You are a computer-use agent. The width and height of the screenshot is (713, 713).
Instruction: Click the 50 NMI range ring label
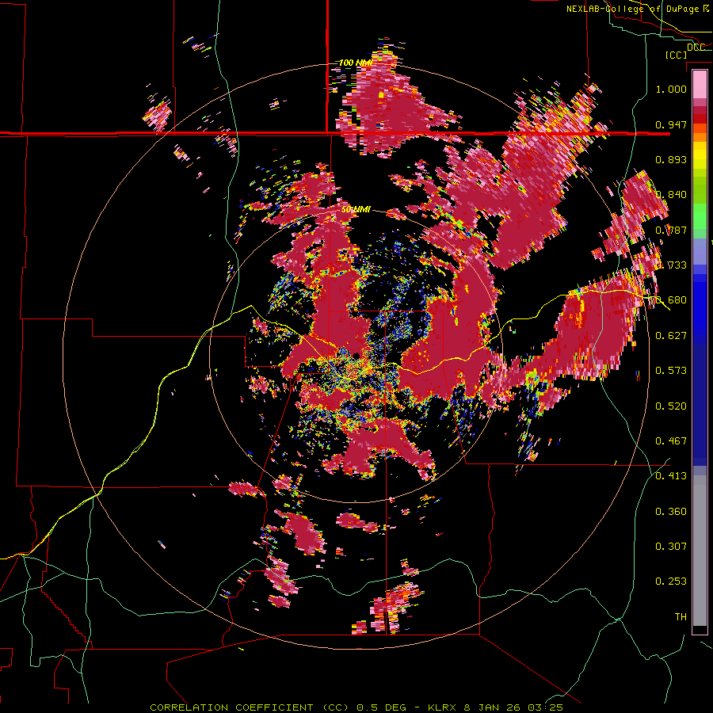(356, 210)
